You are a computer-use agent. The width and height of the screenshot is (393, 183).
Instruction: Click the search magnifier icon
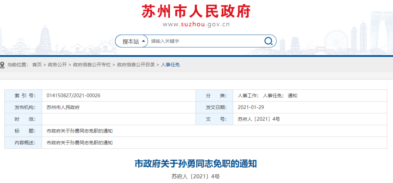(x=268, y=41)
